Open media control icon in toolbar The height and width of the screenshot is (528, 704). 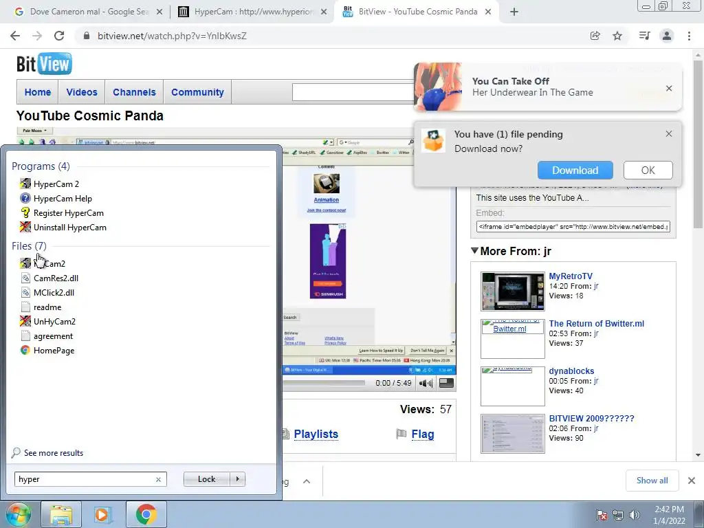(644, 36)
